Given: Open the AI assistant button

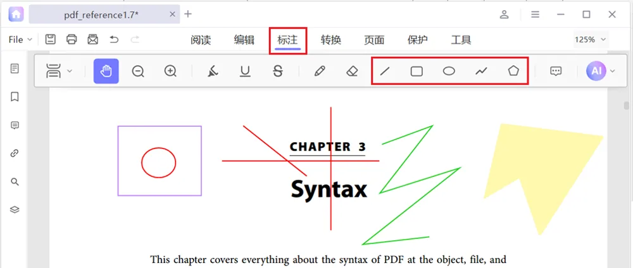Looking at the screenshot, I should click(596, 71).
